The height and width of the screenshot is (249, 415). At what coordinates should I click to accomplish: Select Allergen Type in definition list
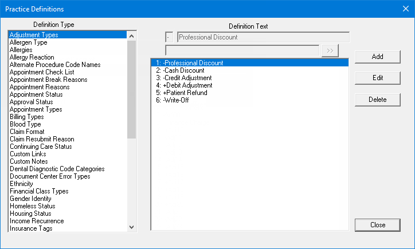pyautogui.click(x=29, y=42)
